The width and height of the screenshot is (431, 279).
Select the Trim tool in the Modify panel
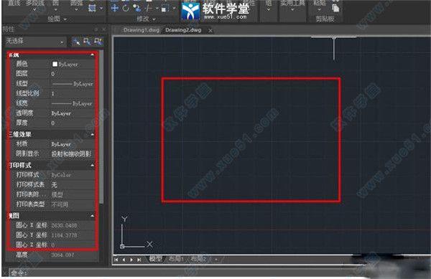tap(149, 8)
